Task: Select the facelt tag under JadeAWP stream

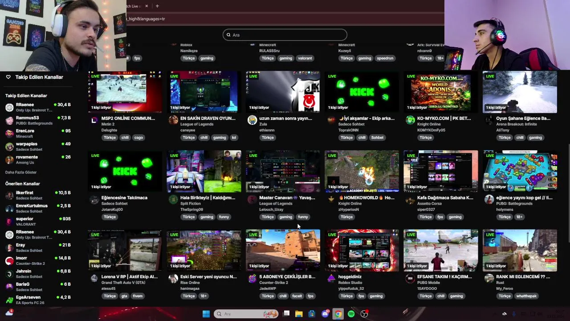Action: (297, 296)
